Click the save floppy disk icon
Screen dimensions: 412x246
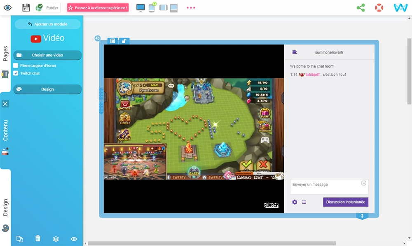[26, 7]
